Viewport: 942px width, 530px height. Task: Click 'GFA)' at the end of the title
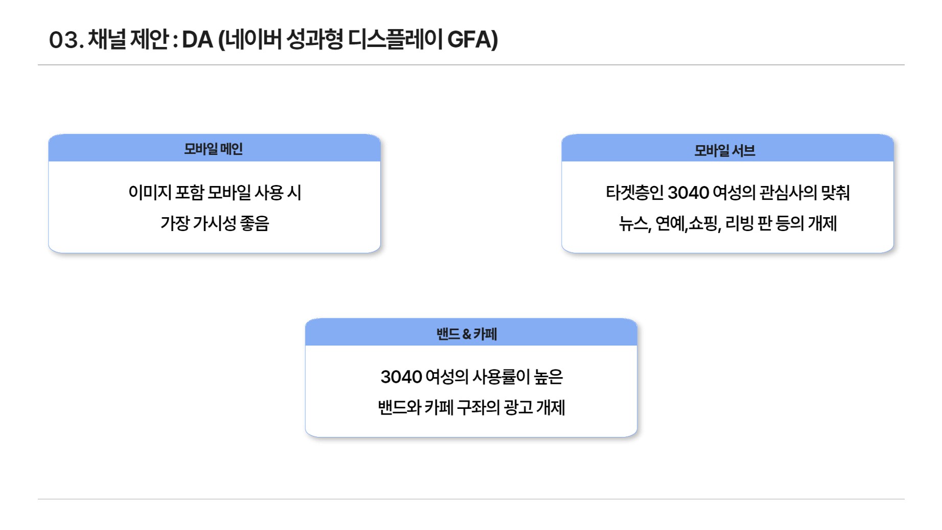(472, 40)
